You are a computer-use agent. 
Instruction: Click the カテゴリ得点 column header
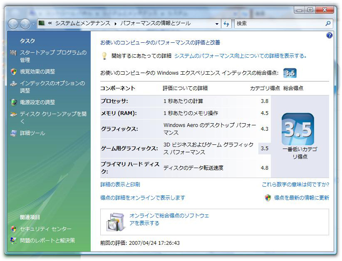pyautogui.click(x=265, y=88)
